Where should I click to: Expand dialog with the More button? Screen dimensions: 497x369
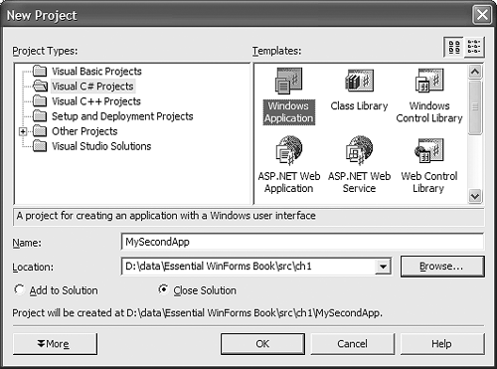tap(55, 344)
